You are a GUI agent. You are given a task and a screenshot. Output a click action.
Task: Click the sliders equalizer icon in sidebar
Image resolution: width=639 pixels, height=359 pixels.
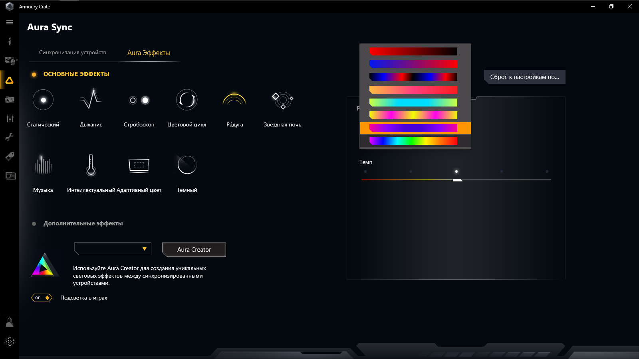9,118
